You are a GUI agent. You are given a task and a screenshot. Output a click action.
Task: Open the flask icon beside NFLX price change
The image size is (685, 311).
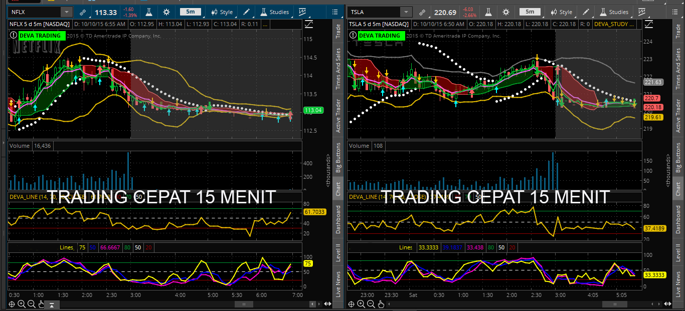(149, 12)
